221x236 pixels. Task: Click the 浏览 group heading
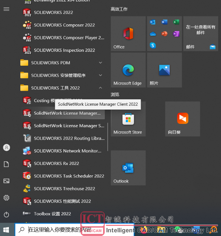[x=115, y=94]
